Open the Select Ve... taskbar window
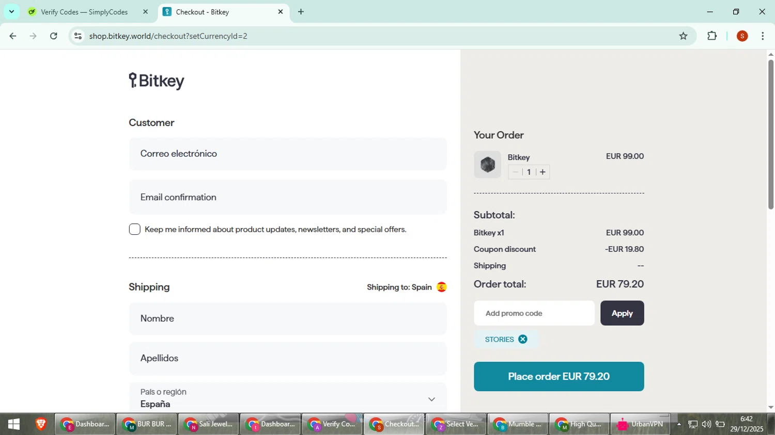The width and height of the screenshot is (775, 435). tap(455, 424)
